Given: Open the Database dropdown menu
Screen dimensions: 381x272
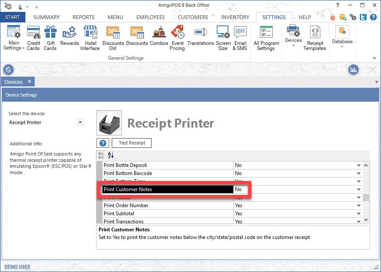Looking at the screenshot, I should (342, 42).
